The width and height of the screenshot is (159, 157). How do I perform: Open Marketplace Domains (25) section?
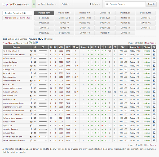coord(17,18)
